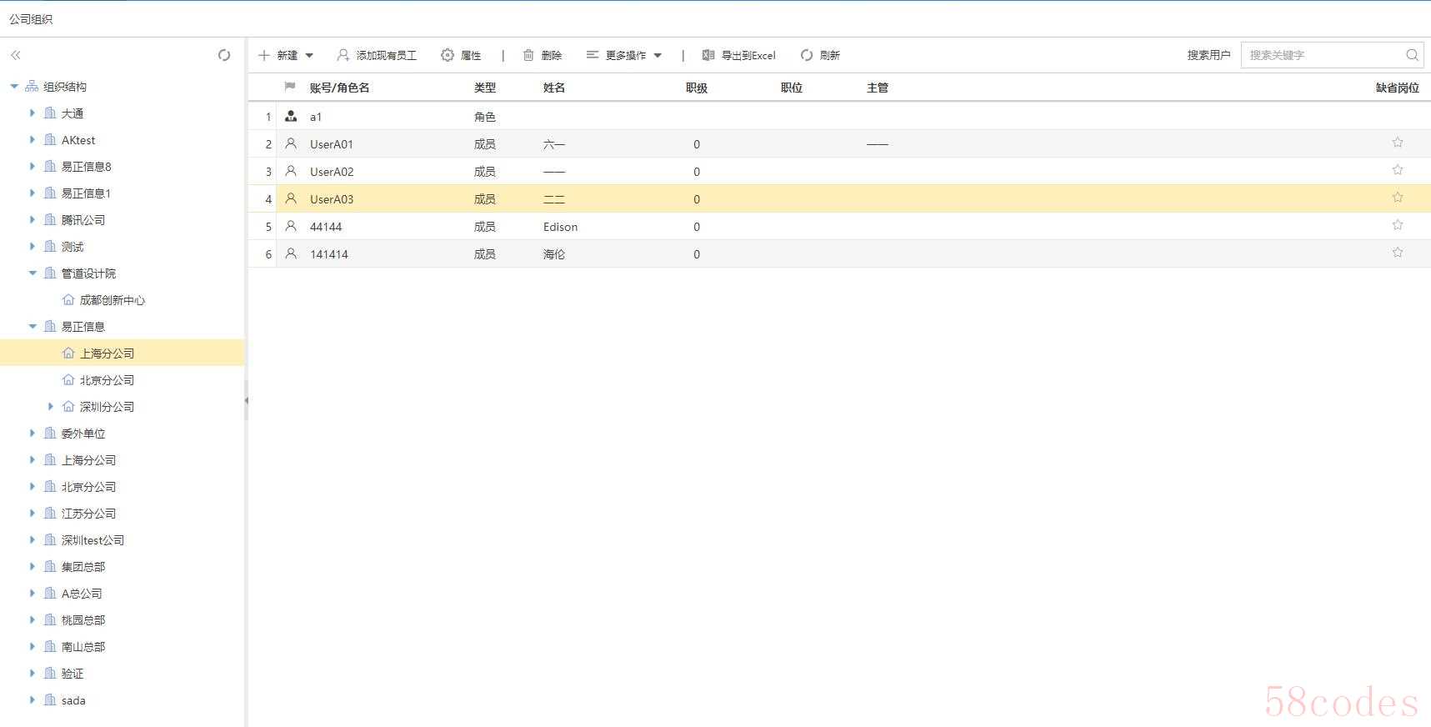Click the building icon beside 大通

tap(50, 113)
